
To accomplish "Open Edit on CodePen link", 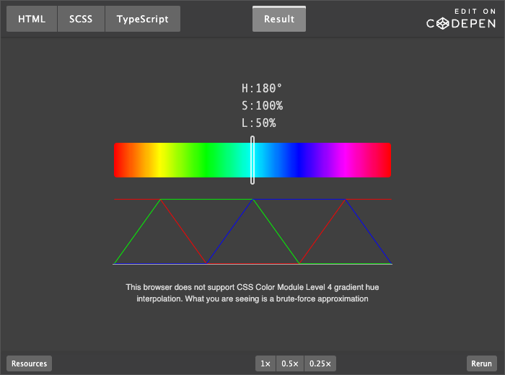I will (x=461, y=19).
